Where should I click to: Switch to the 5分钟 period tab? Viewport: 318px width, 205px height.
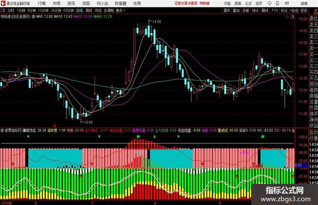32,10
